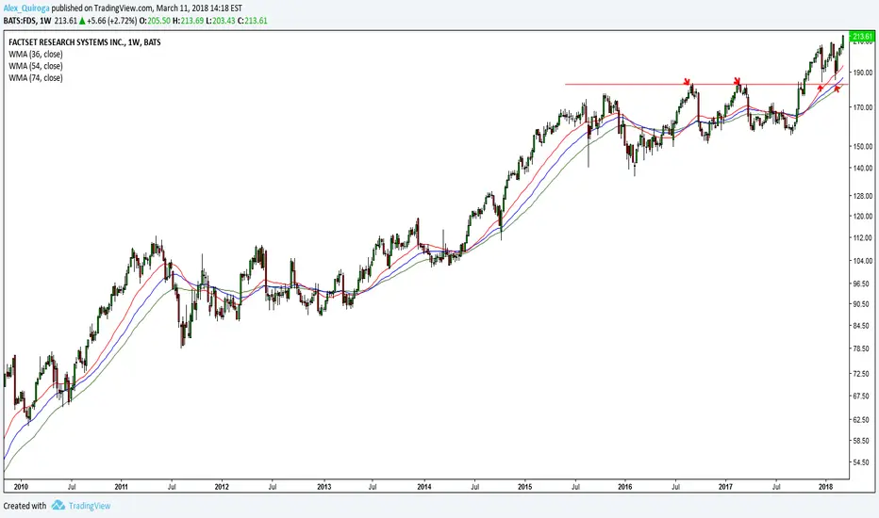Click the 150.00 price axis label

point(863,146)
